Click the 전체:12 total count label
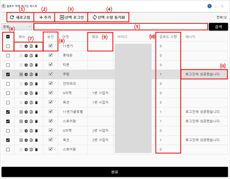The width and height of the screenshot is (230, 179). click(x=222, y=17)
